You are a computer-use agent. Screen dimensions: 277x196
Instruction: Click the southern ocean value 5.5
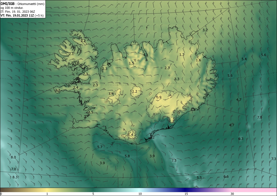(x=199, y=178)
